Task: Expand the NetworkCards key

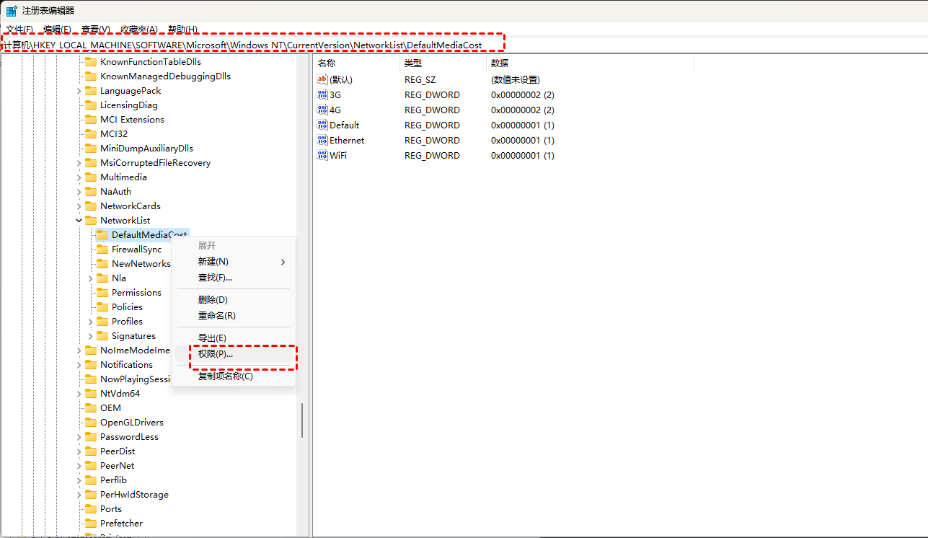Action: [79, 206]
